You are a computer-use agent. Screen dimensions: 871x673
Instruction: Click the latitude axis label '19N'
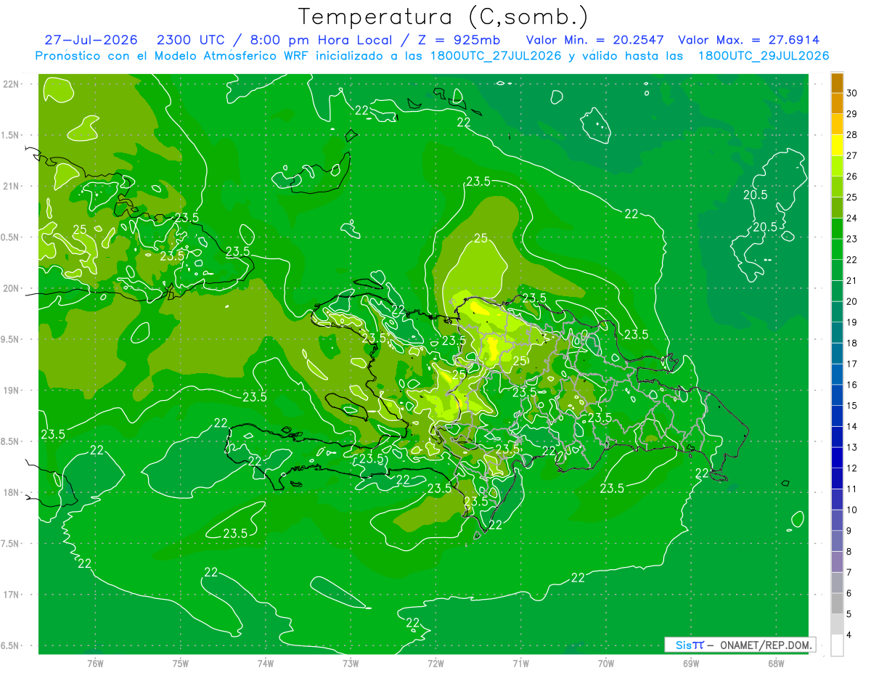pos(12,391)
